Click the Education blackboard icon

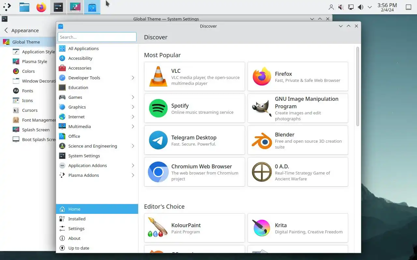(62, 87)
